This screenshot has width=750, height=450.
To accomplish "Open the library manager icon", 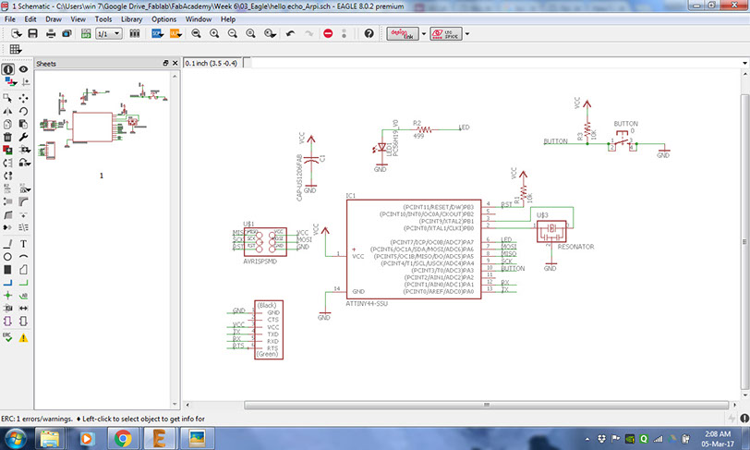I will (135, 33).
